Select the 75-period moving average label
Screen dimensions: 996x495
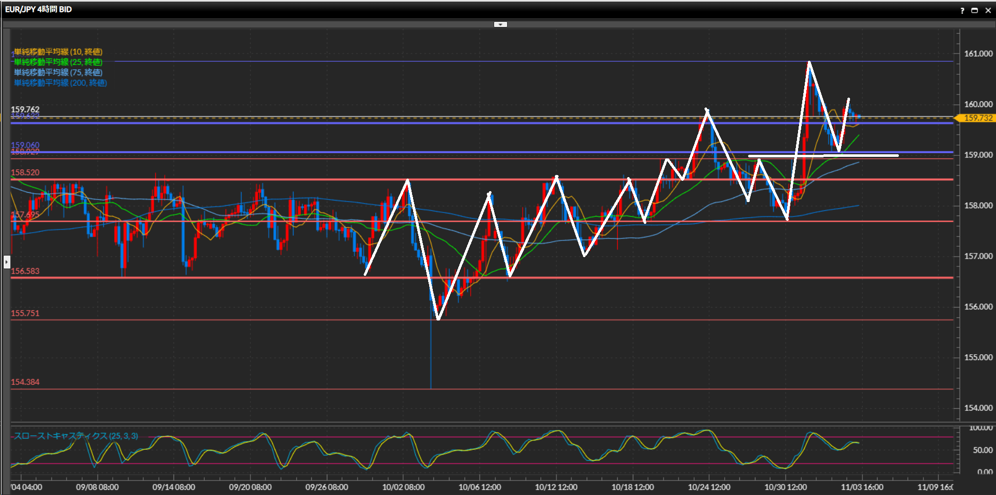point(58,73)
